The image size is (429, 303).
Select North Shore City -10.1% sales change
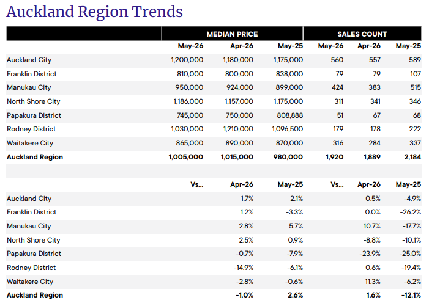pyautogui.click(x=411, y=240)
